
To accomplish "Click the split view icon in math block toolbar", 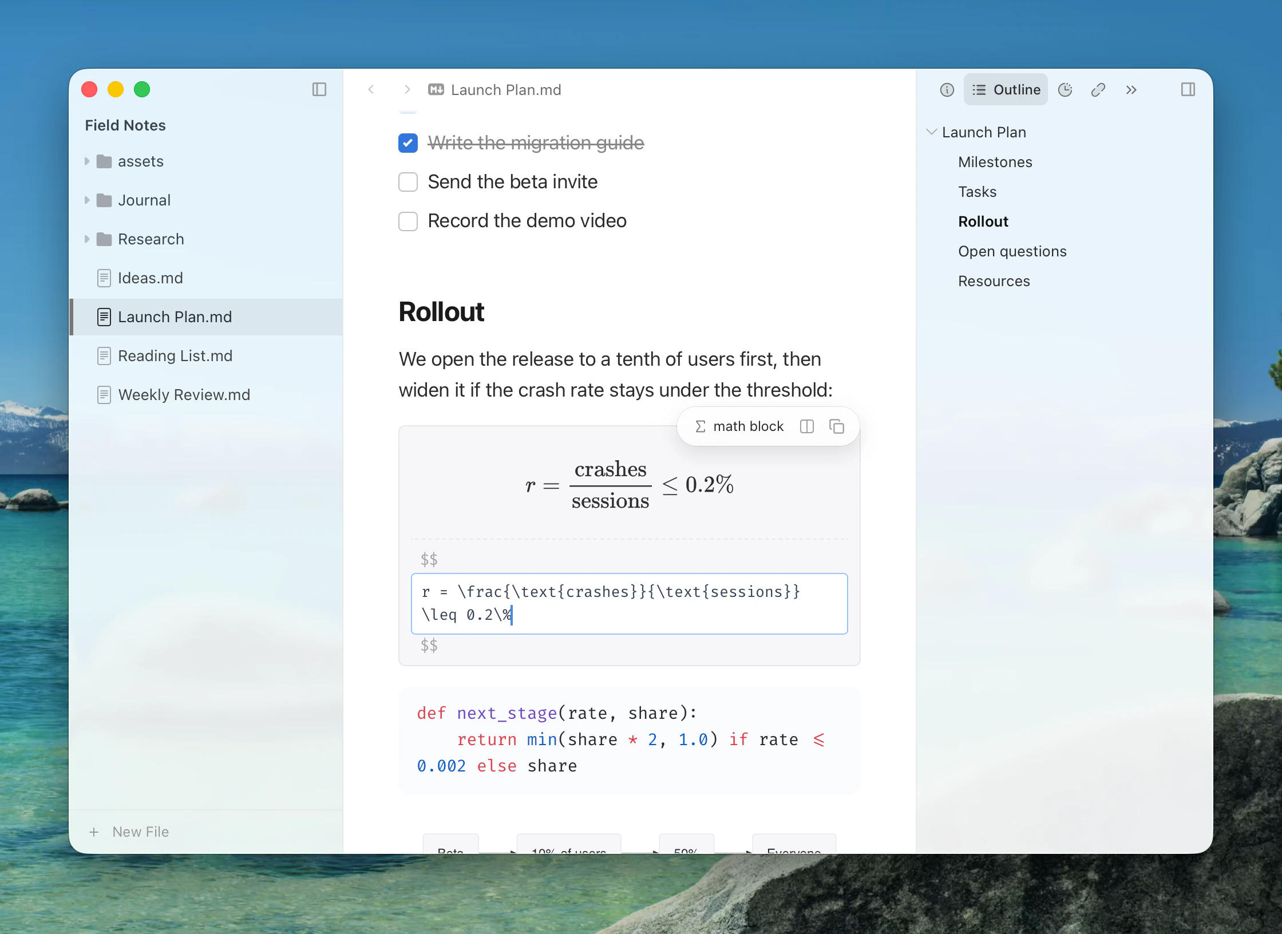I will pyautogui.click(x=807, y=426).
